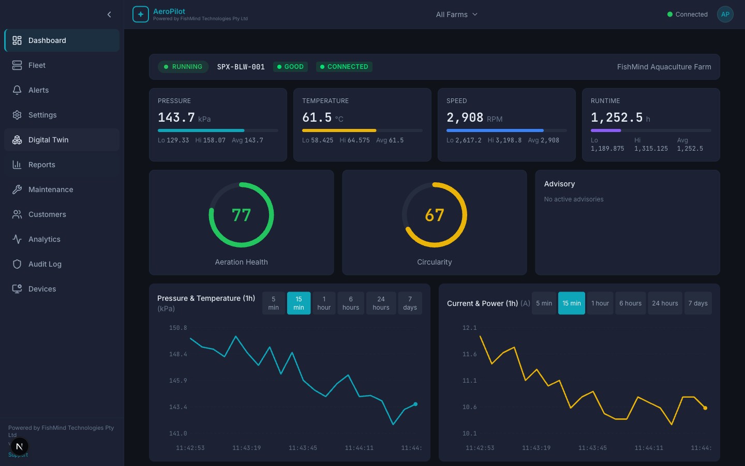Click the Maintenance wrench icon
745x466 pixels.
pos(17,190)
